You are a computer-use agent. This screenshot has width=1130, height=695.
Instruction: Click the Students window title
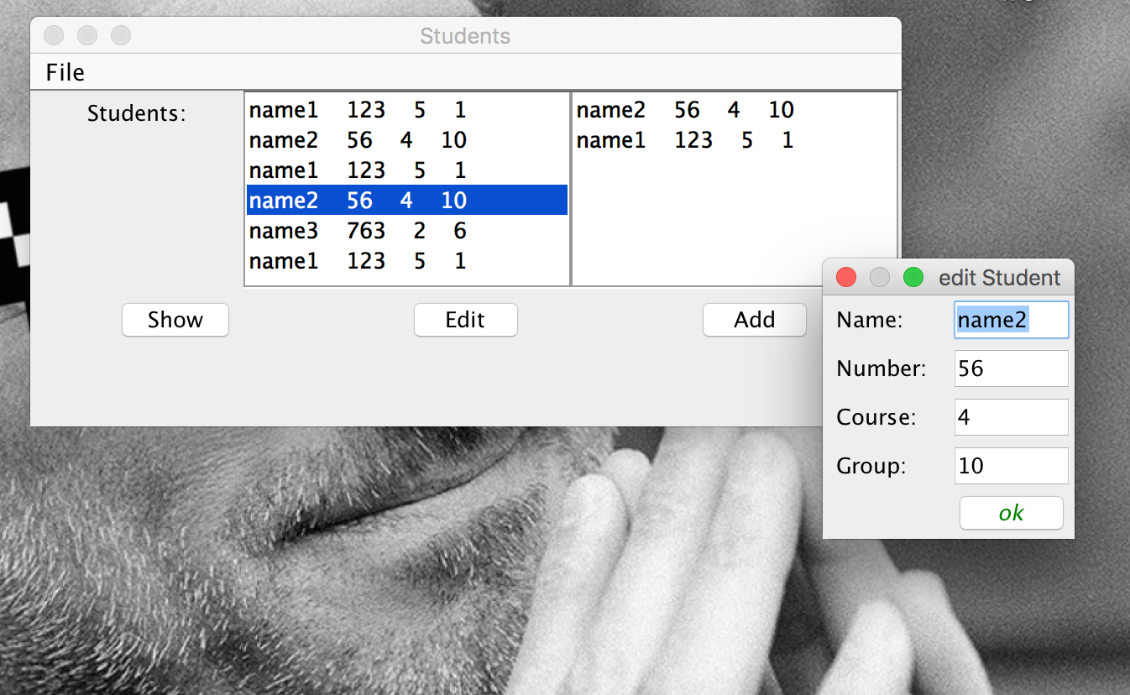tap(465, 36)
